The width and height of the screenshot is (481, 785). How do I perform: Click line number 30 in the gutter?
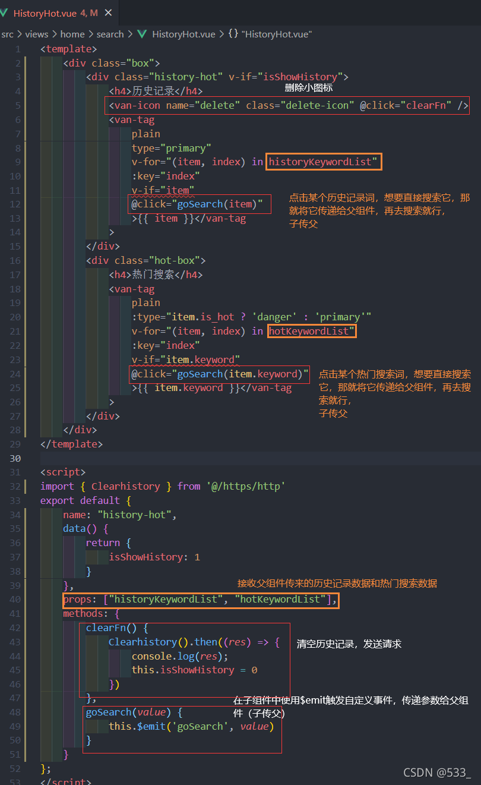[15, 458]
